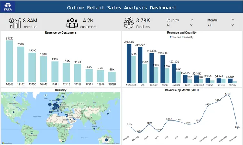The width and height of the screenshot is (243, 145).
Task: Click the October axis label
Action: (x=214, y=138)
